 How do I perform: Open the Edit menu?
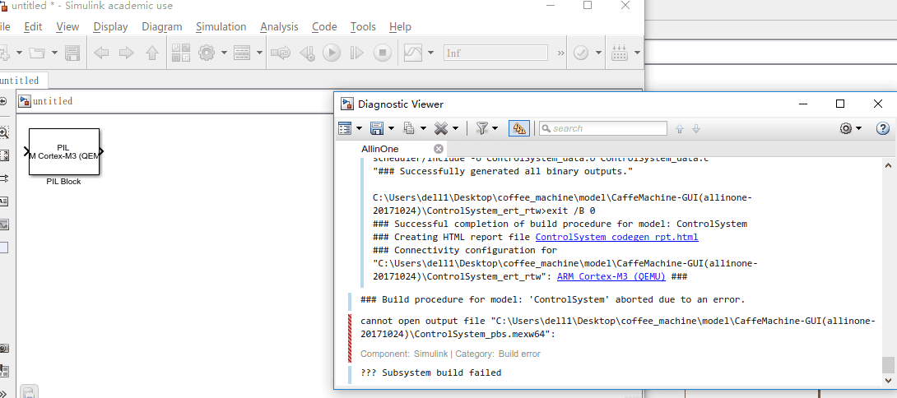pos(33,27)
